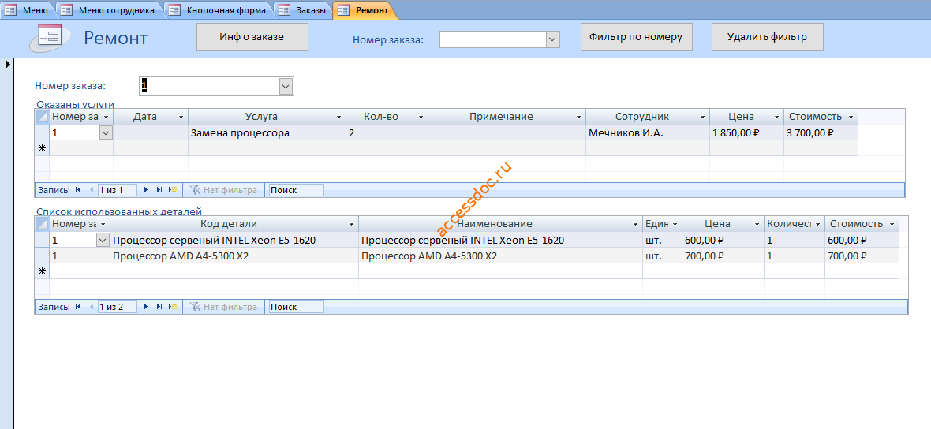Image resolution: width=931 pixels, height=429 pixels.
Task: Click empty Примечание cell in Замена процессора row
Action: (507, 133)
